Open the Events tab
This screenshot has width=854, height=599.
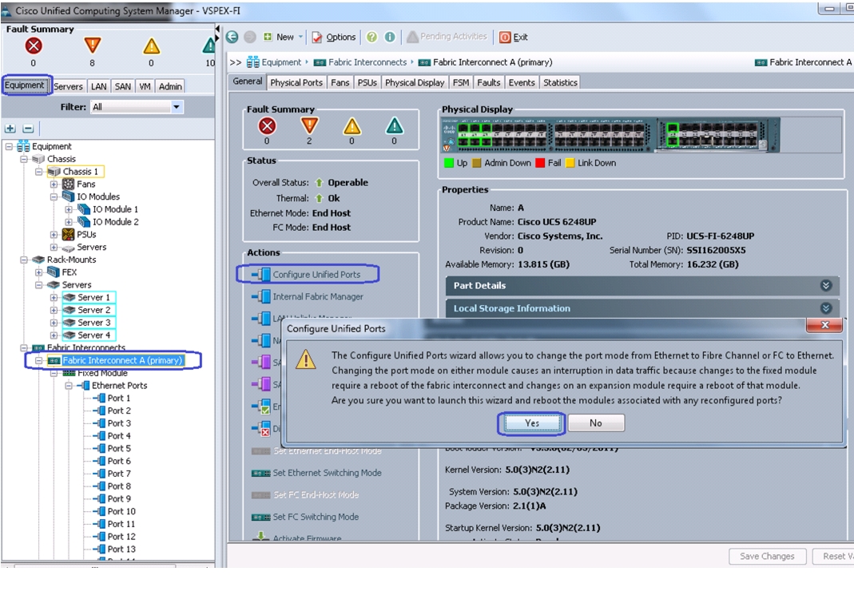pyautogui.click(x=522, y=82)
